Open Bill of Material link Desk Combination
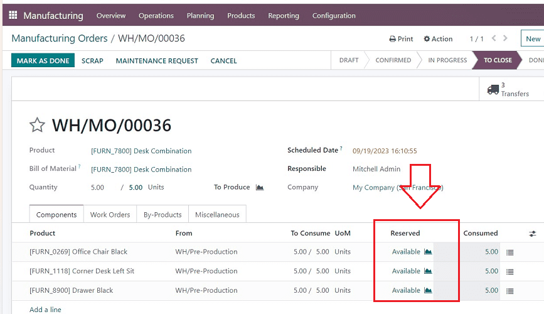The height and width of the screenshot is (314, 544). pyautogui.click(x=141, y=170)
